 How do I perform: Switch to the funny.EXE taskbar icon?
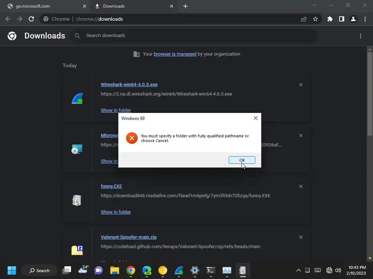[x=243, y=270]
